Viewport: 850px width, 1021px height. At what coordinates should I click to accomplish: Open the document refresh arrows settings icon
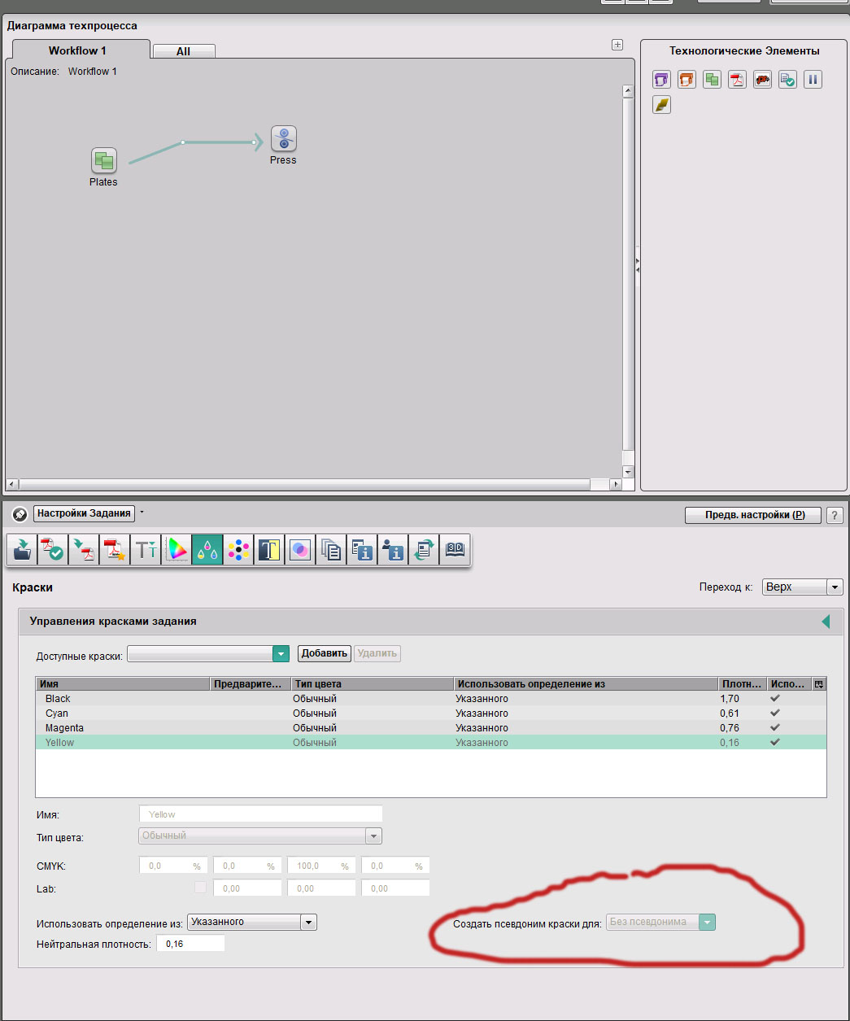(424, 550)
